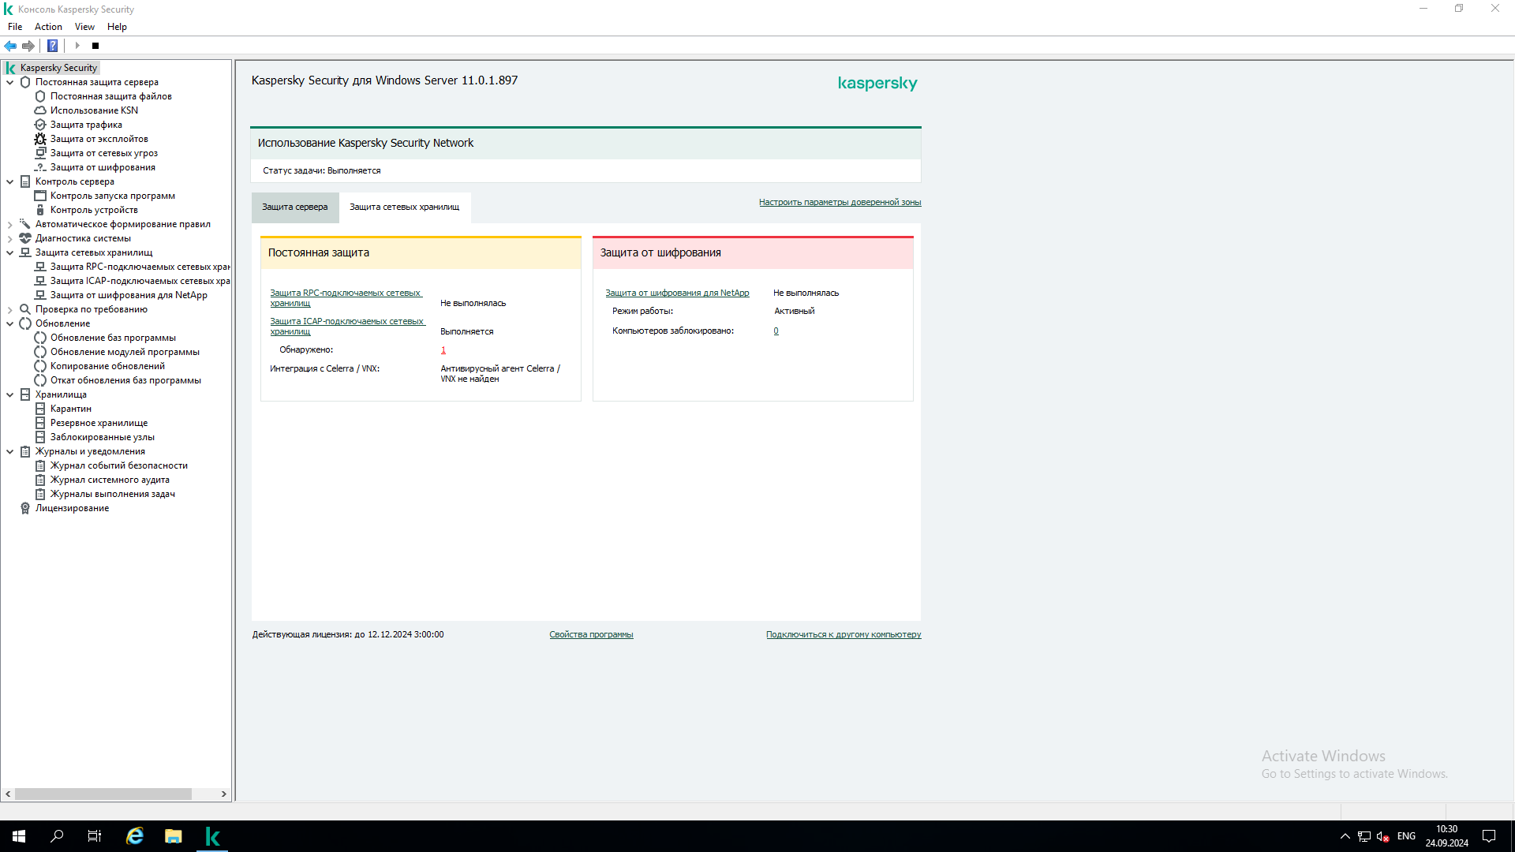The image size is (1515, 852).
Task: Click the red detected count 1 link
Action: 443,350
